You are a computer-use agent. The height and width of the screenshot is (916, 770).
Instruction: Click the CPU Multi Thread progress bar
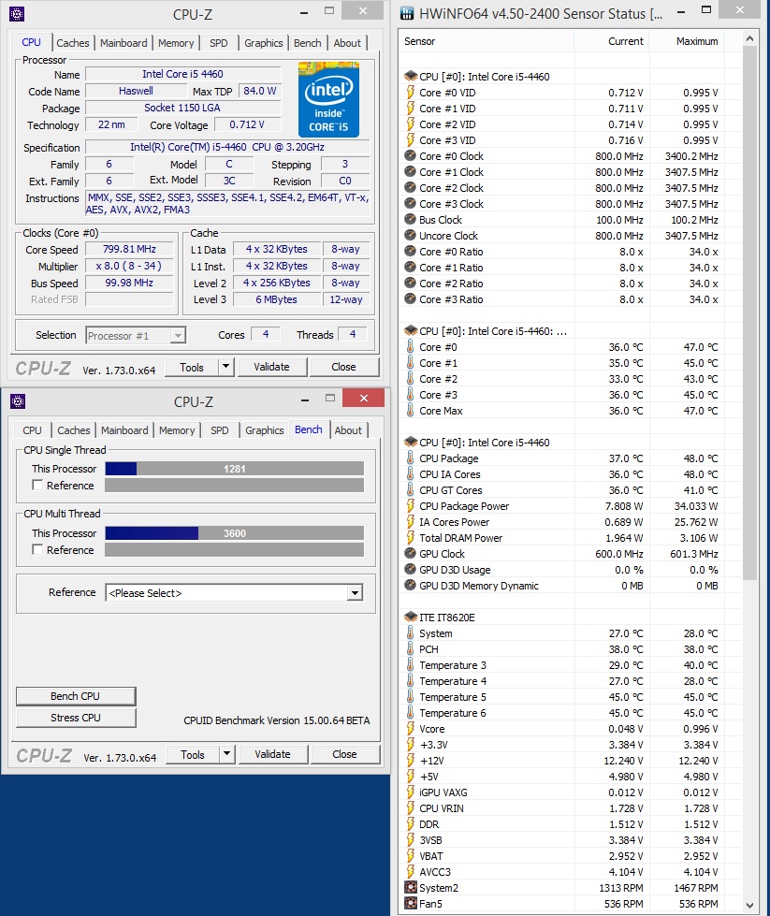[x=234, y=533]
